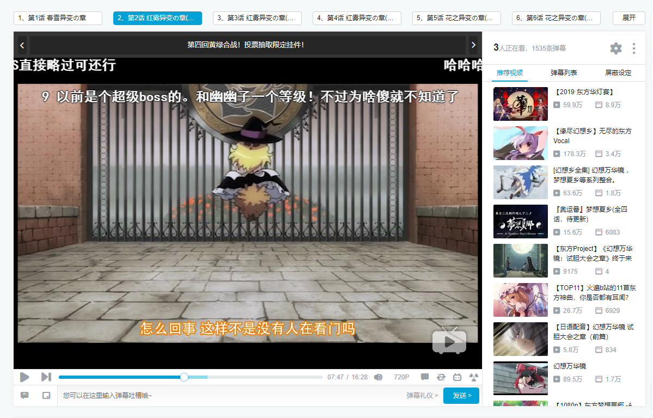653x418 pixels.
Task: Play the video with the play button
Action: point(25,377)
